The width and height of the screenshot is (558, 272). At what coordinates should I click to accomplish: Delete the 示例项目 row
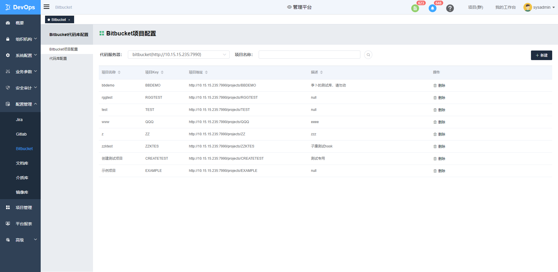439,171
